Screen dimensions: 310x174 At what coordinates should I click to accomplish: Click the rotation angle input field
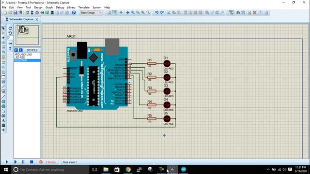coord(10,38)
